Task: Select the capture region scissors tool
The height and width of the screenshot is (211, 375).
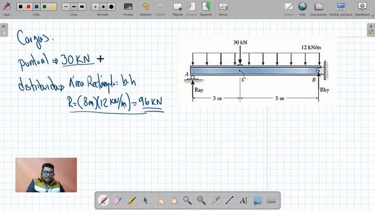Action: 257,200
